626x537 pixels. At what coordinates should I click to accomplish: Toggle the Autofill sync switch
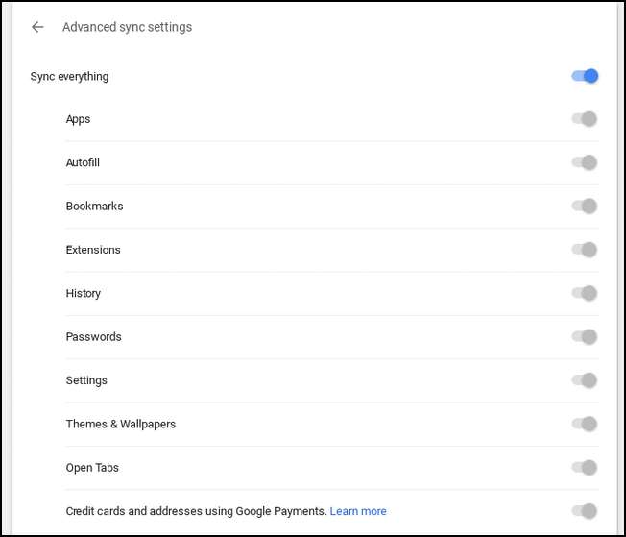(585, 162)
